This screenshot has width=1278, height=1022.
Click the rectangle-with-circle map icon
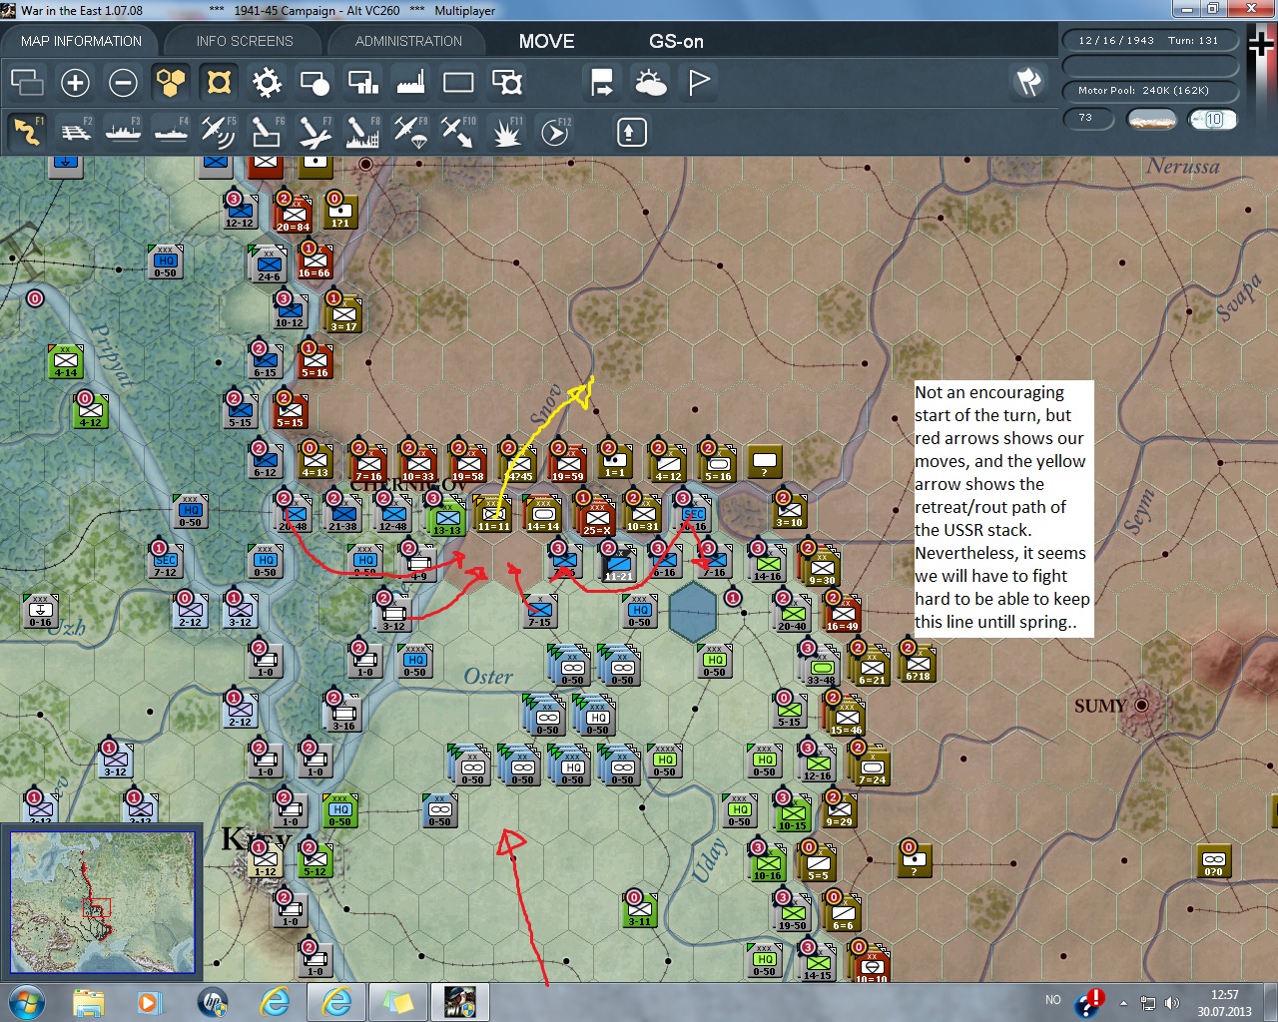[315, 82]
